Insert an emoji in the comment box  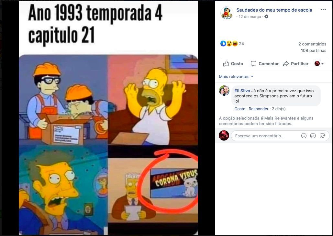[304, 136]
